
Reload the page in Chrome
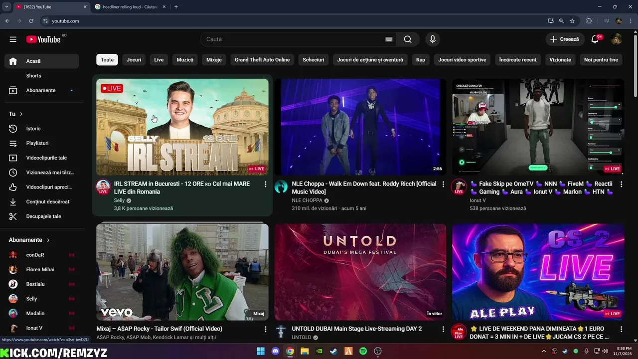pyautogui.click(x=31, y=21)
